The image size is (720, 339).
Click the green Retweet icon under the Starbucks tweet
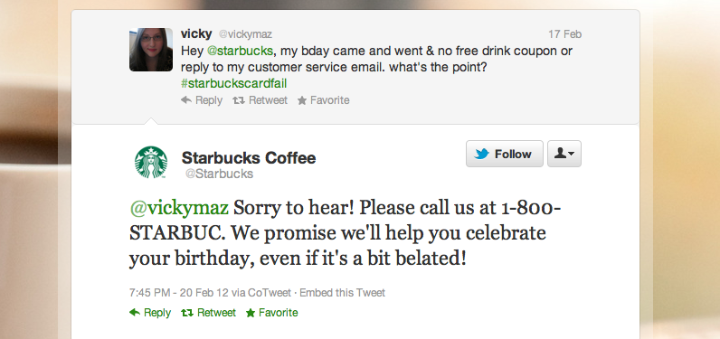tap(187, 313)
